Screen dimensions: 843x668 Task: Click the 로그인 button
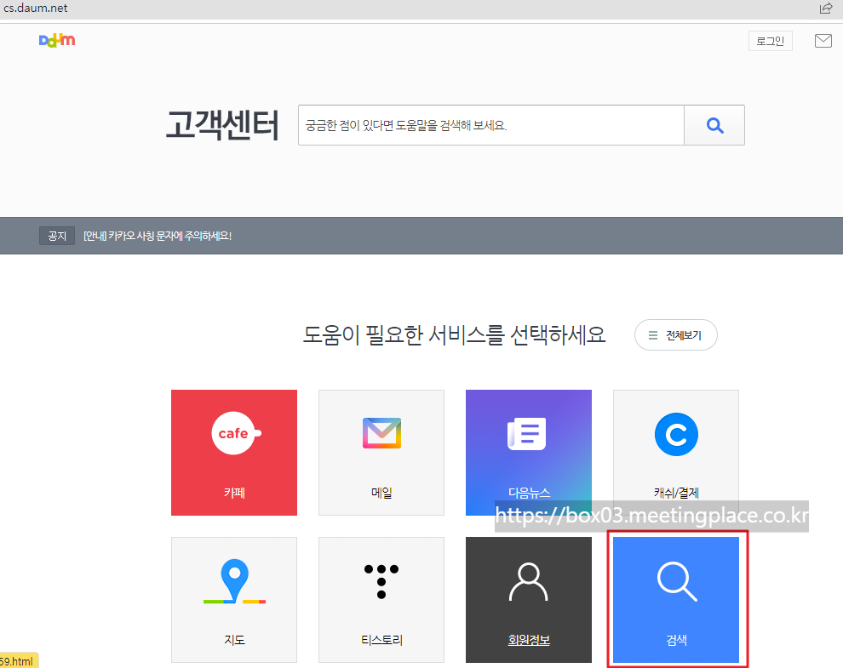[x=771, y=41]
